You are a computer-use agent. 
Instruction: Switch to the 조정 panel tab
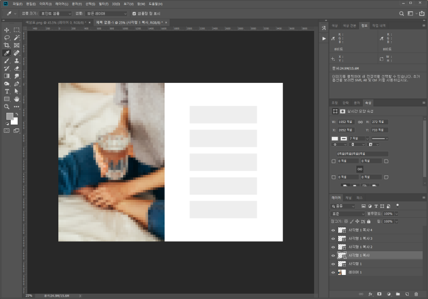334,103
